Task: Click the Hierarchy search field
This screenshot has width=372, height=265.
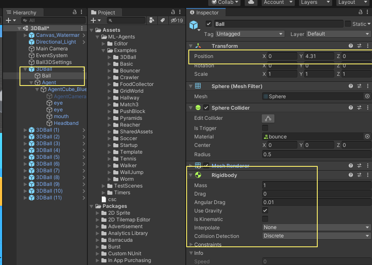Action: tap(53, 20)
